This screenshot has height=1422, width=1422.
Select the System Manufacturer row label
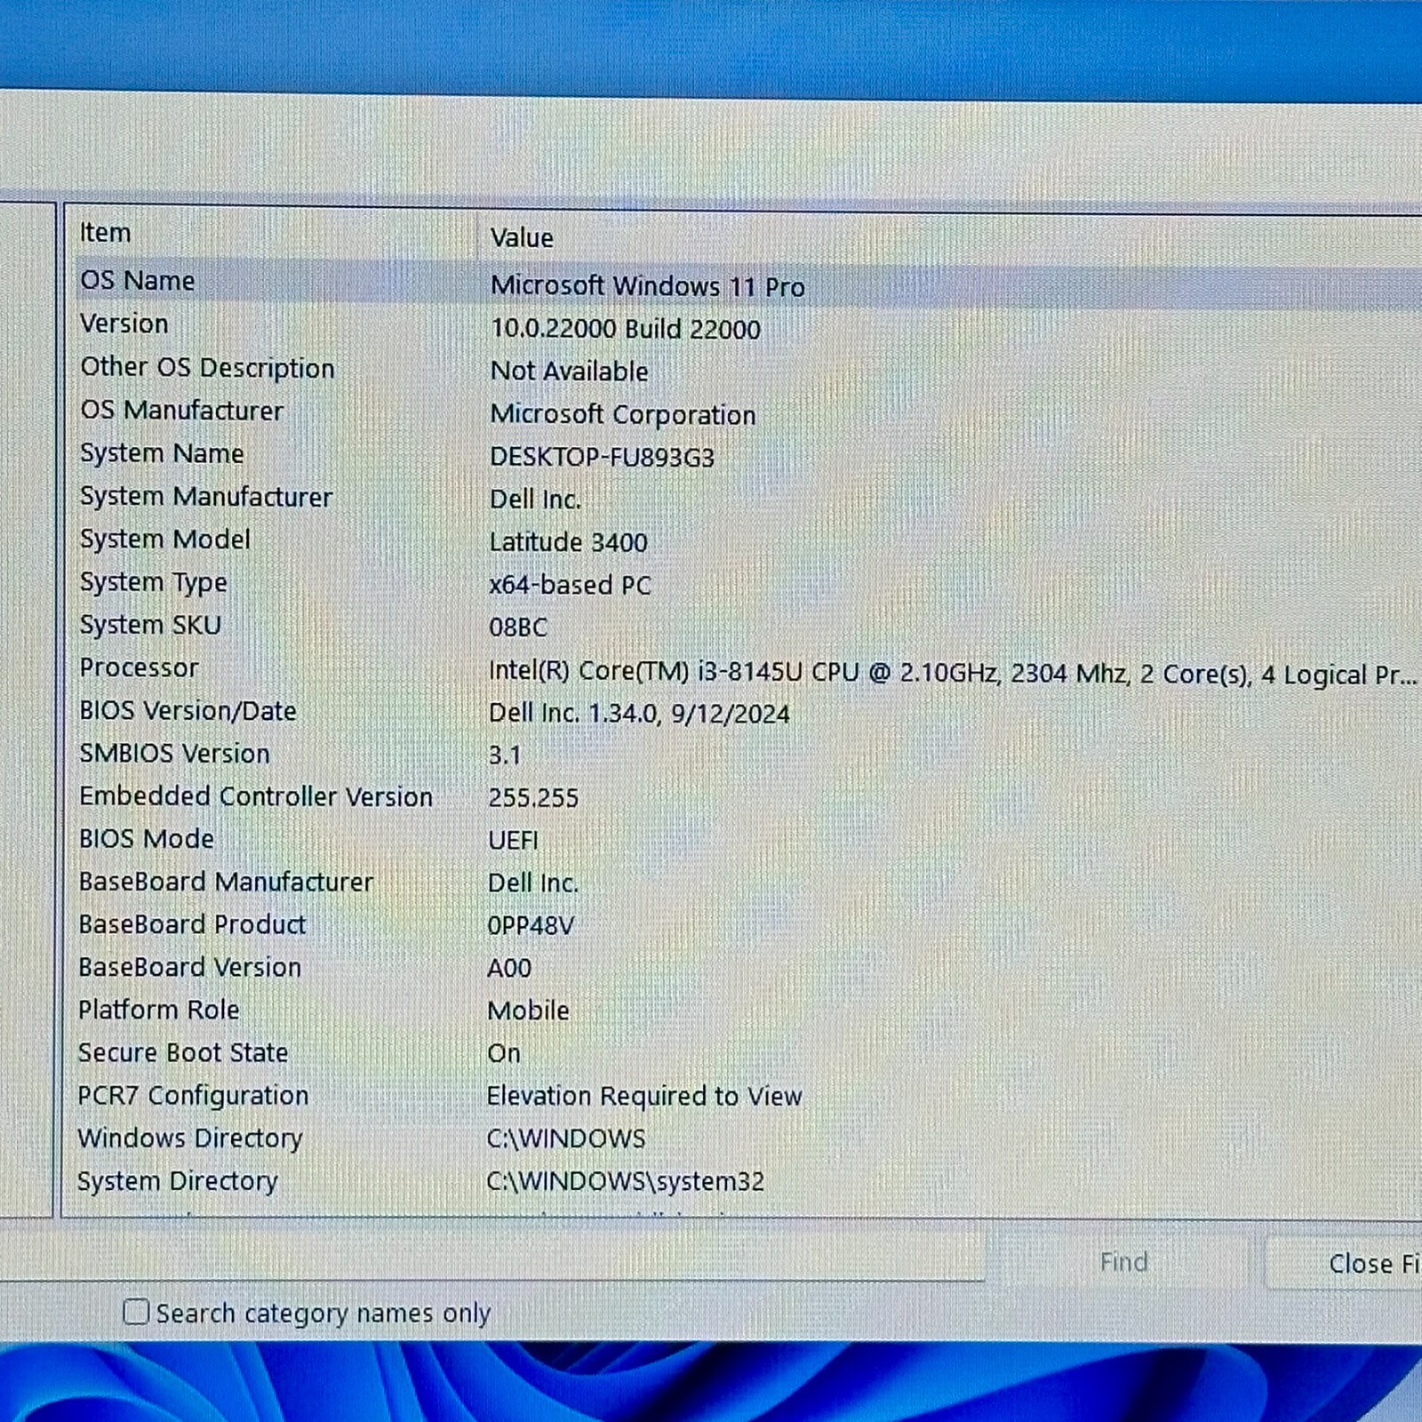point(206,496)
